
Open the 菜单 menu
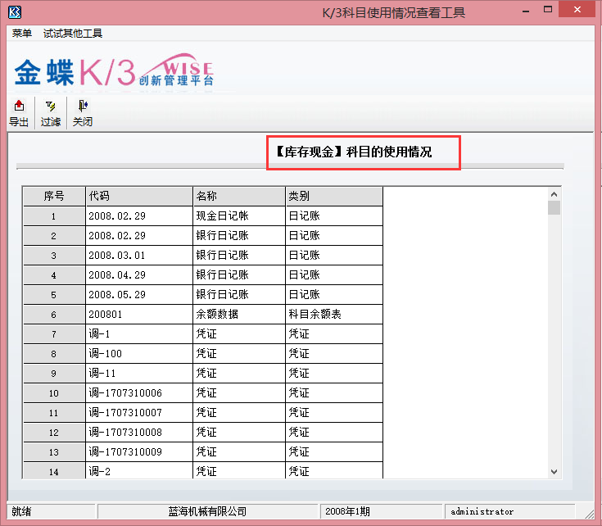pos(22,34)
